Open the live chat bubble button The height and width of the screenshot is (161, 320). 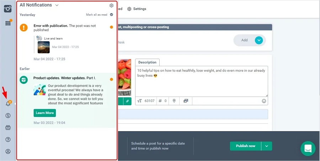[308, 148]
